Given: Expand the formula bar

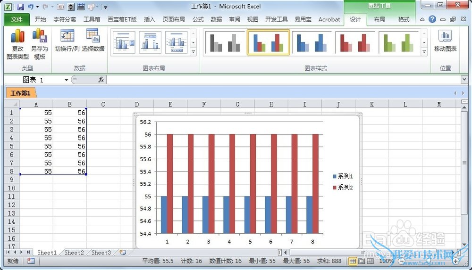Looking at the screenshot, I should [x=464, y=79].
